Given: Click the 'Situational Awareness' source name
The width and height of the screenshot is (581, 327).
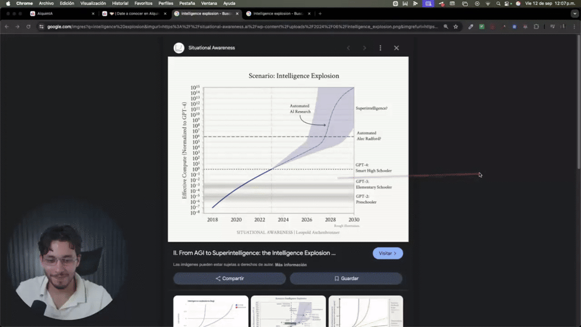Looking at the screenshot, I should point(212,48).
